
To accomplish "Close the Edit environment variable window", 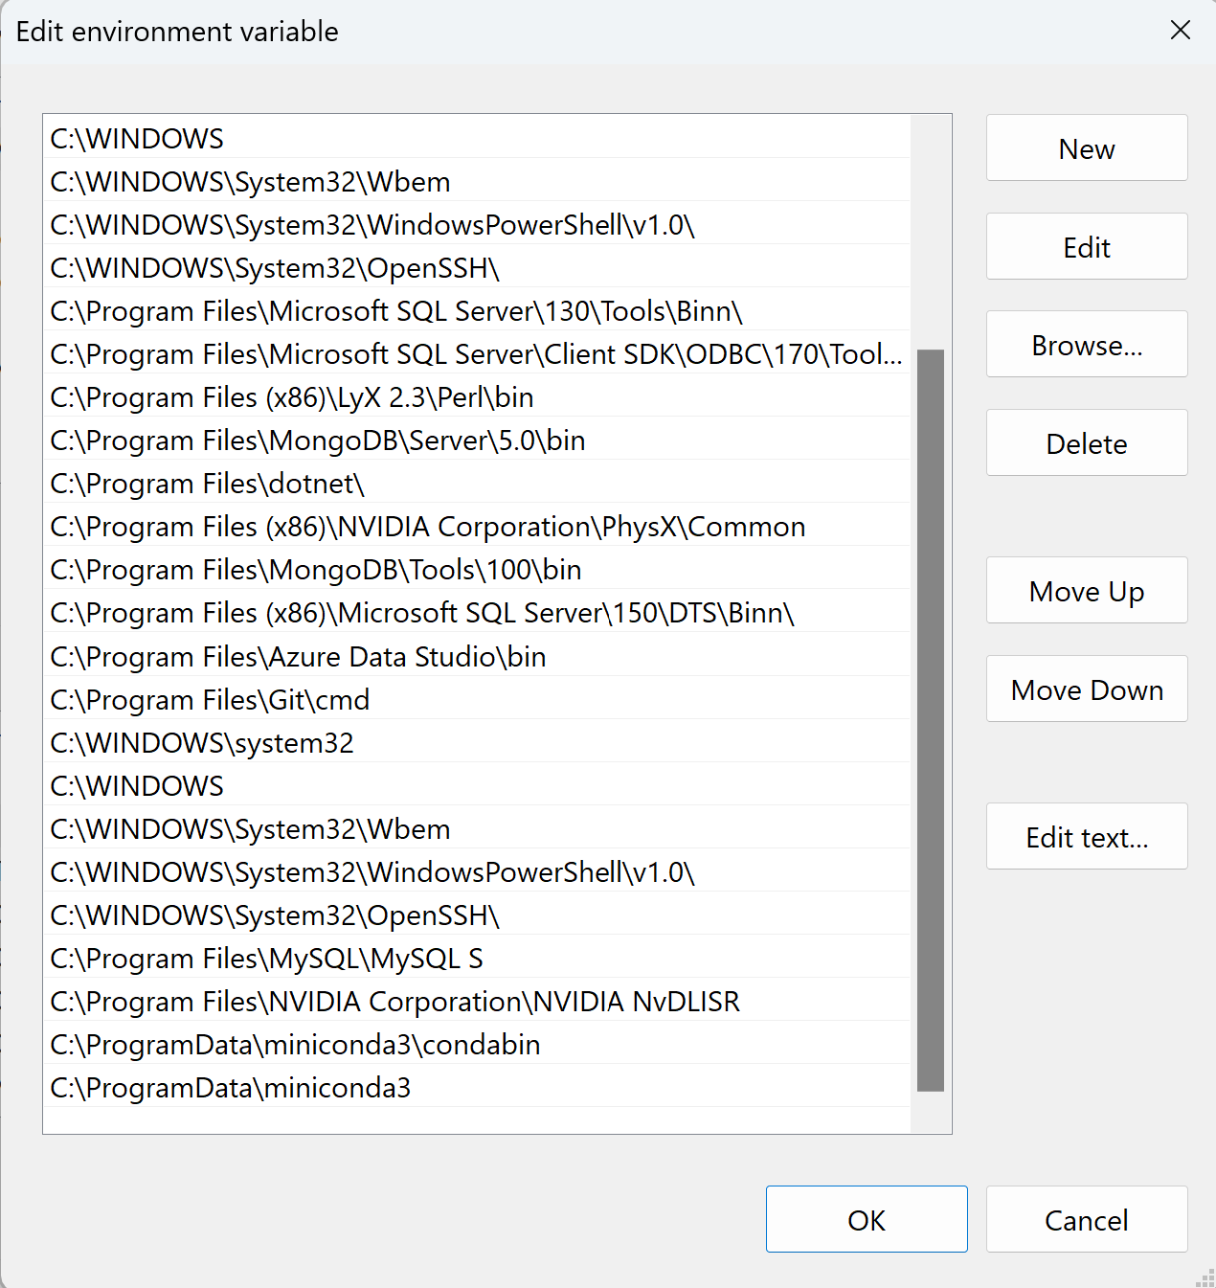I will click(x=1180, y=31).
